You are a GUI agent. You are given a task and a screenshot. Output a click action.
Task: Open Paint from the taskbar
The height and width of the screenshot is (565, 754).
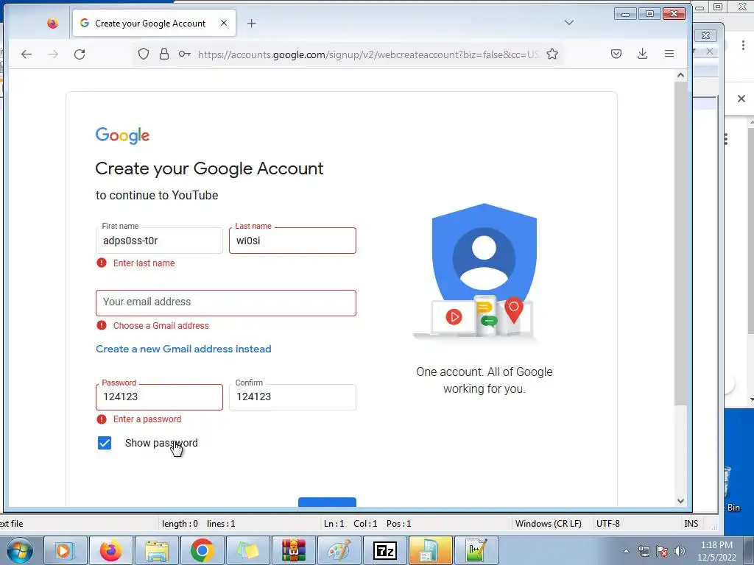pos(339,550)
